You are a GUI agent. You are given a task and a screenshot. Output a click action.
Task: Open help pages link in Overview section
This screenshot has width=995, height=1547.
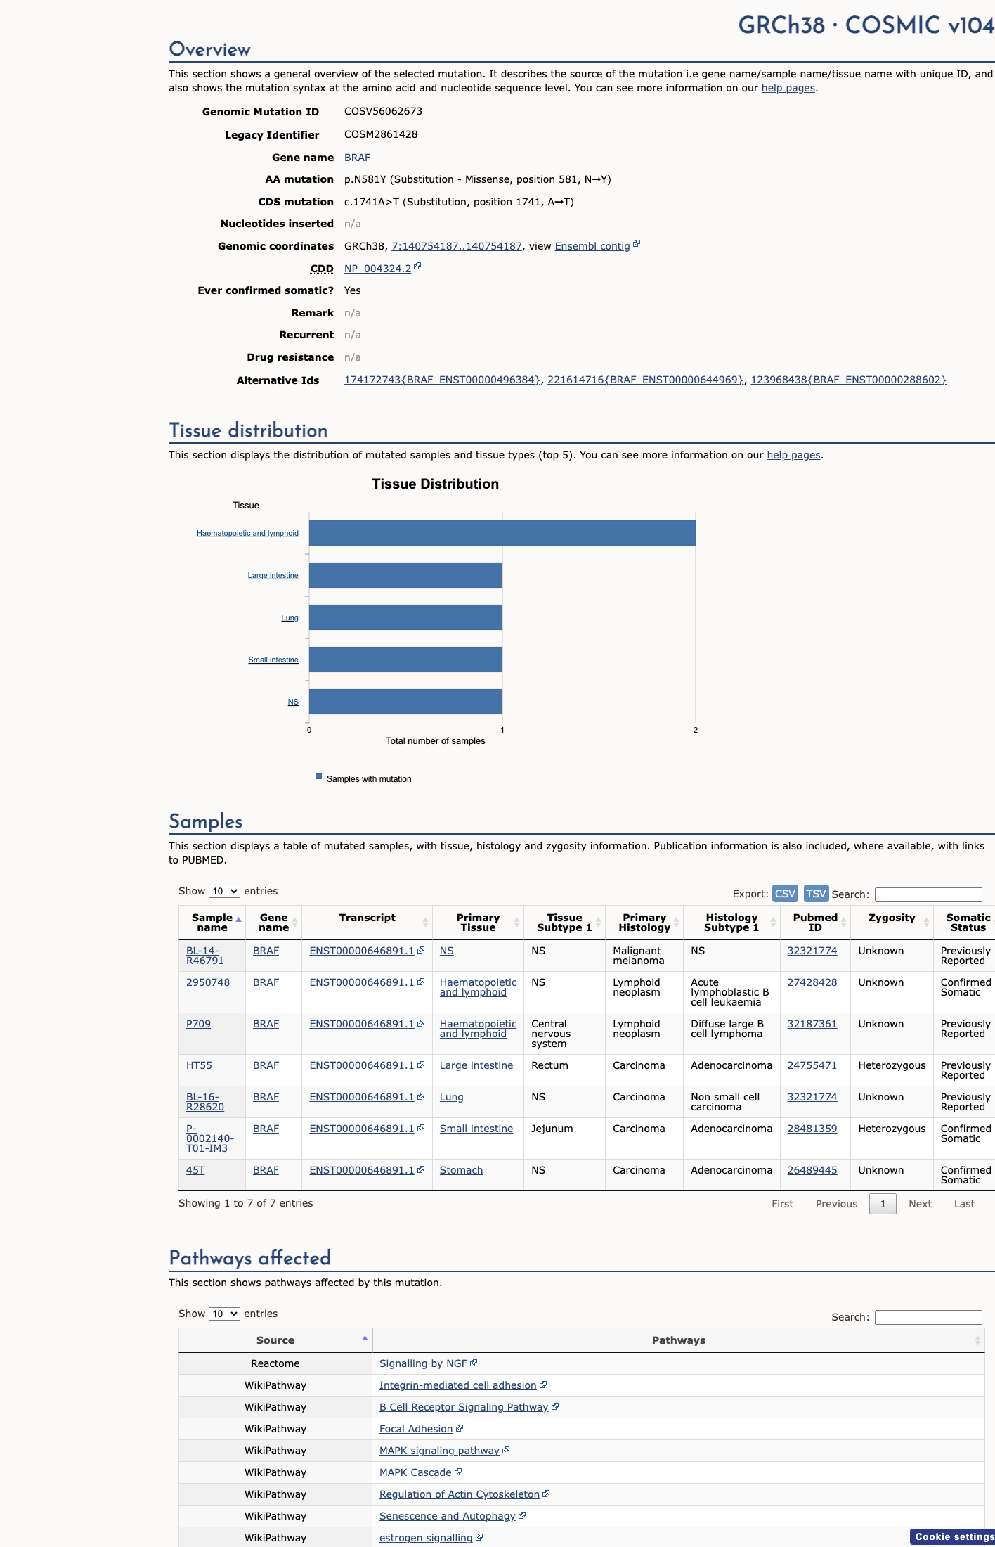(x=788, y=88)
